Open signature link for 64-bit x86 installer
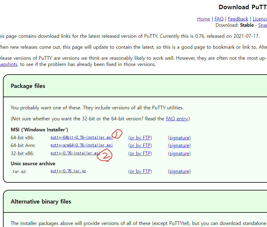This screenshot has width=267, height=227. (x=179, y=138)
